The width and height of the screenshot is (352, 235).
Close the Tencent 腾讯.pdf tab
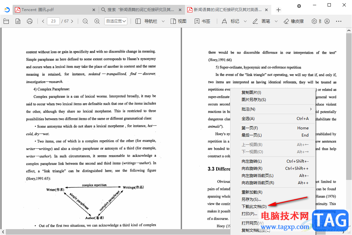click(94, 10)
